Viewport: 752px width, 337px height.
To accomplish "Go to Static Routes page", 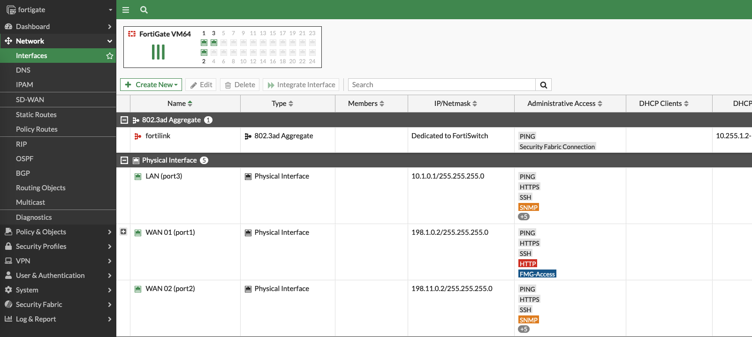I will (36, 115).
